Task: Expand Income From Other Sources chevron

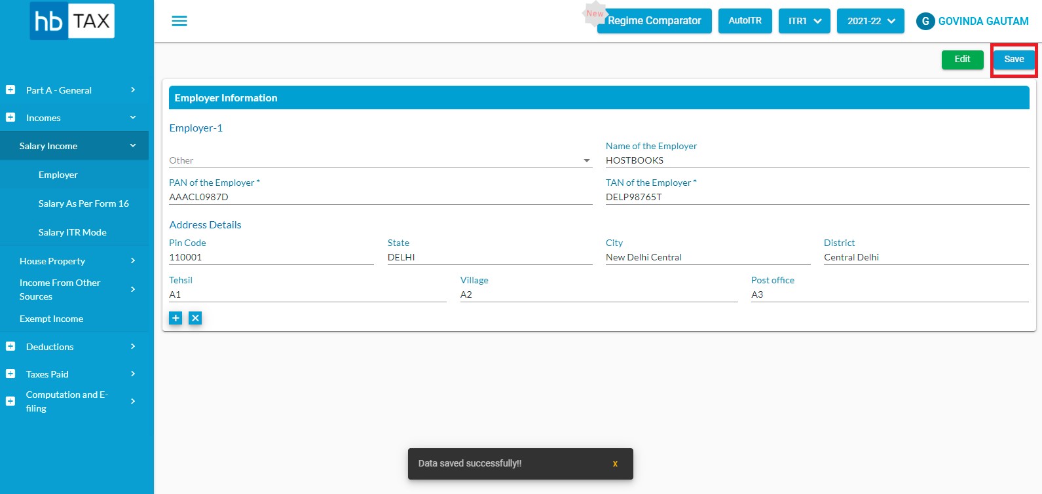Action: (133, 289)
